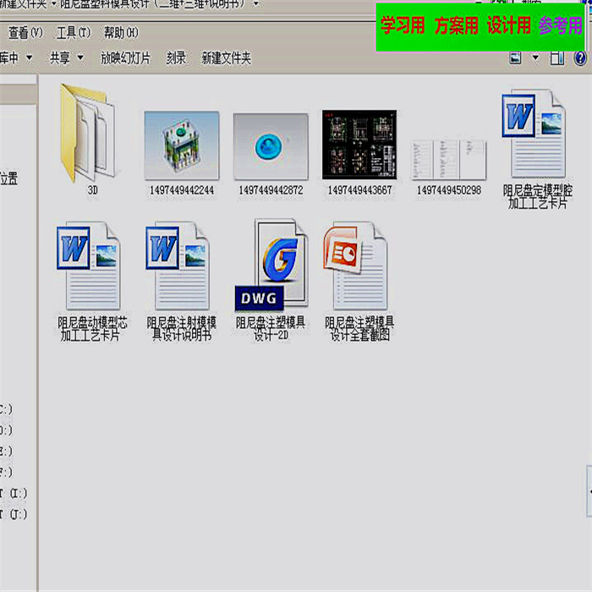Image resolution: width=592 pixels, height=592 pixels.
Task: Select the mold assembly image 1497449442244
Action: click(x=182, y=145)
